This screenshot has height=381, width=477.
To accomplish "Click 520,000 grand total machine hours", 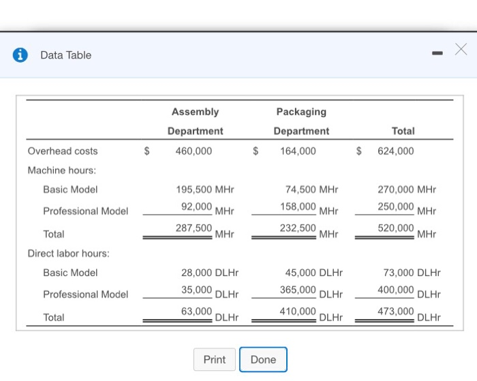I will coord(396,228).
